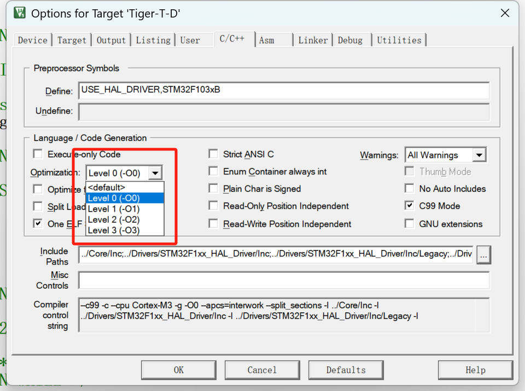Click the Misc Controls field
This screenshot has width=525, height=391.
pyautogui.click(x=284, y=280)
